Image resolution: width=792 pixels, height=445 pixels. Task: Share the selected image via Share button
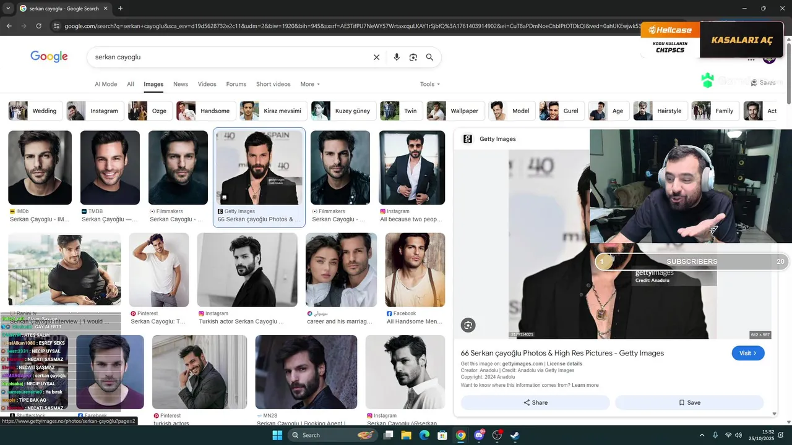point(535,402)
